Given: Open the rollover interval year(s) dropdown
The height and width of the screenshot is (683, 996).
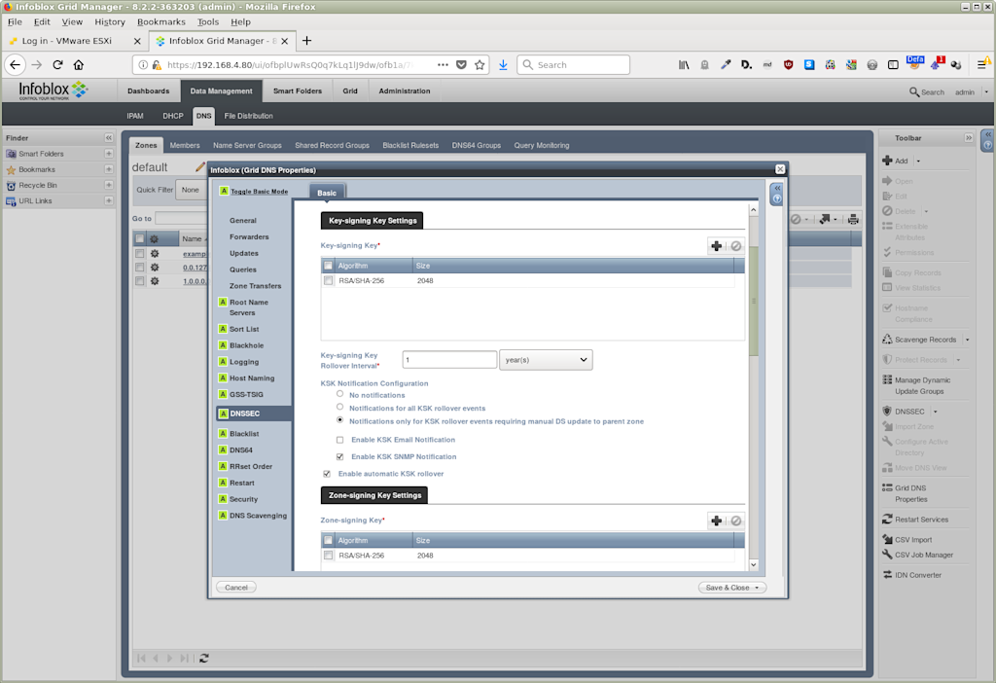Looking at the screenshot, I should pyautogui.click(x=546, y=360).
